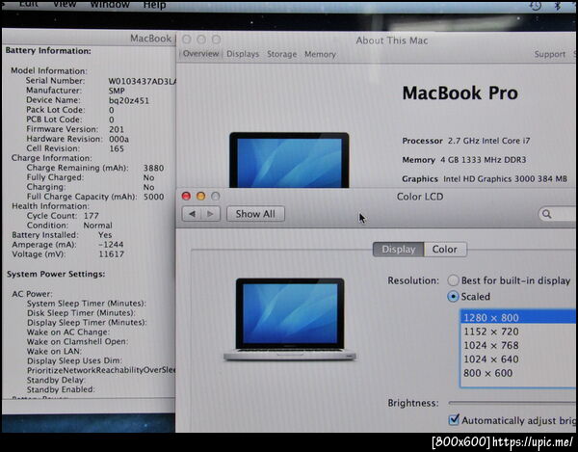Click the back arrow in Color LCD toolbar
Viewport: 578px width, 452px height.
[x=192, y=214]
